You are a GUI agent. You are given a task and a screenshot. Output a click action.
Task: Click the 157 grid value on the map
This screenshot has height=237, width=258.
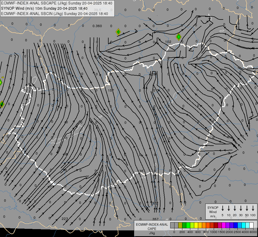(111, 90)
